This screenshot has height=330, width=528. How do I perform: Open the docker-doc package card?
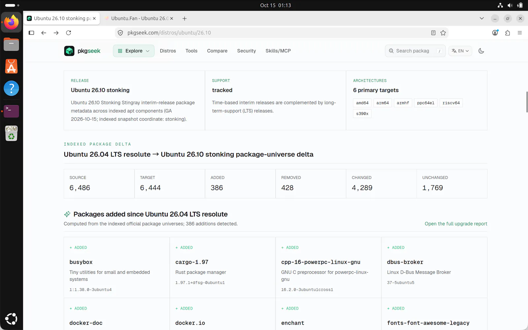coord(117,314)
